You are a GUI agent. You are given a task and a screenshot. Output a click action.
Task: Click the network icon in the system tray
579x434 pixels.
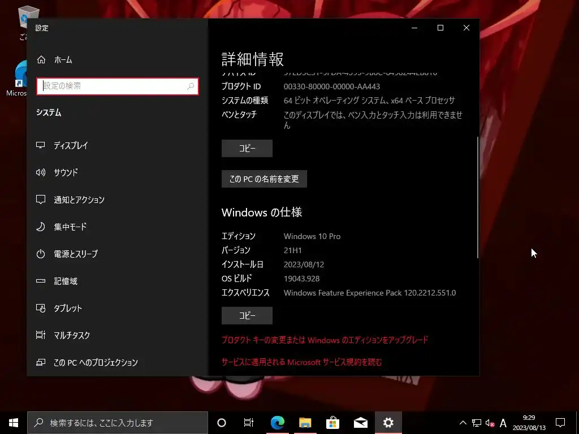(x=477, y=423)
